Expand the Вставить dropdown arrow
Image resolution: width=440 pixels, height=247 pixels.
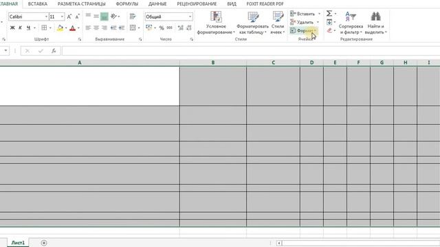pyautogui.click(x=319, y=14)
